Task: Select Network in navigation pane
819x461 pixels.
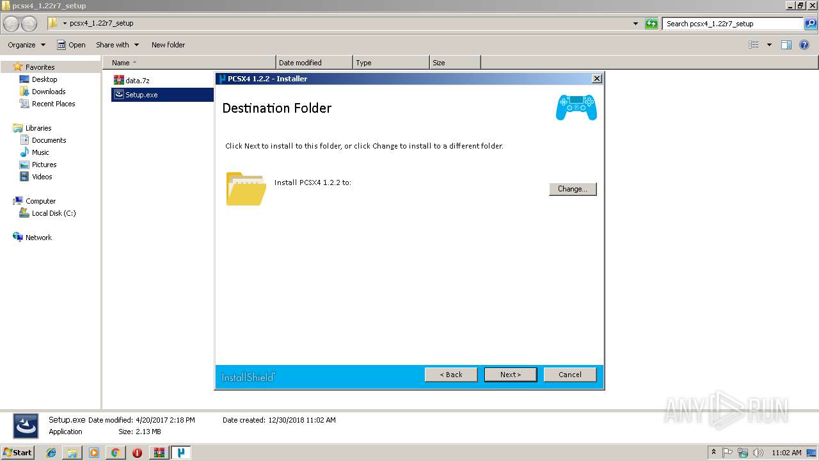Action: coord(38,238)
